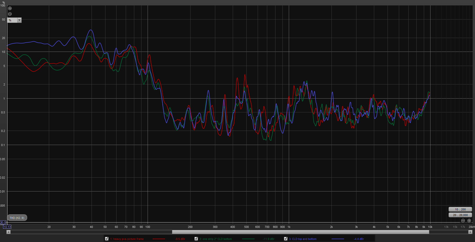Screen dimensions: 475x242
Task: Click the blue trace line swatch
Action: [338, 239]
